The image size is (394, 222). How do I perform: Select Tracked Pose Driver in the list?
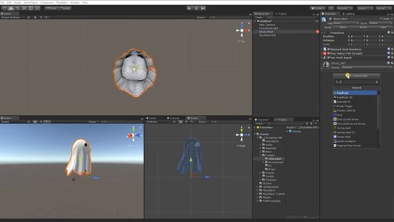(x=355, y=146)
